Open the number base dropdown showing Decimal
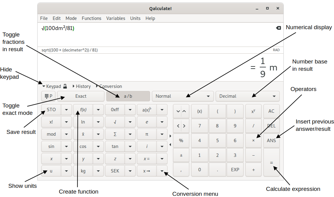This screenshot has height=197, width=334. (248, 96)
